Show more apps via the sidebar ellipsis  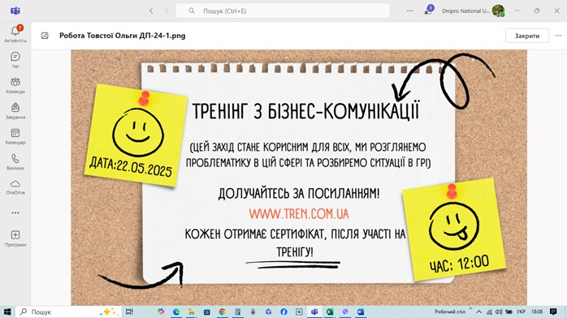(x=15, y=213)
